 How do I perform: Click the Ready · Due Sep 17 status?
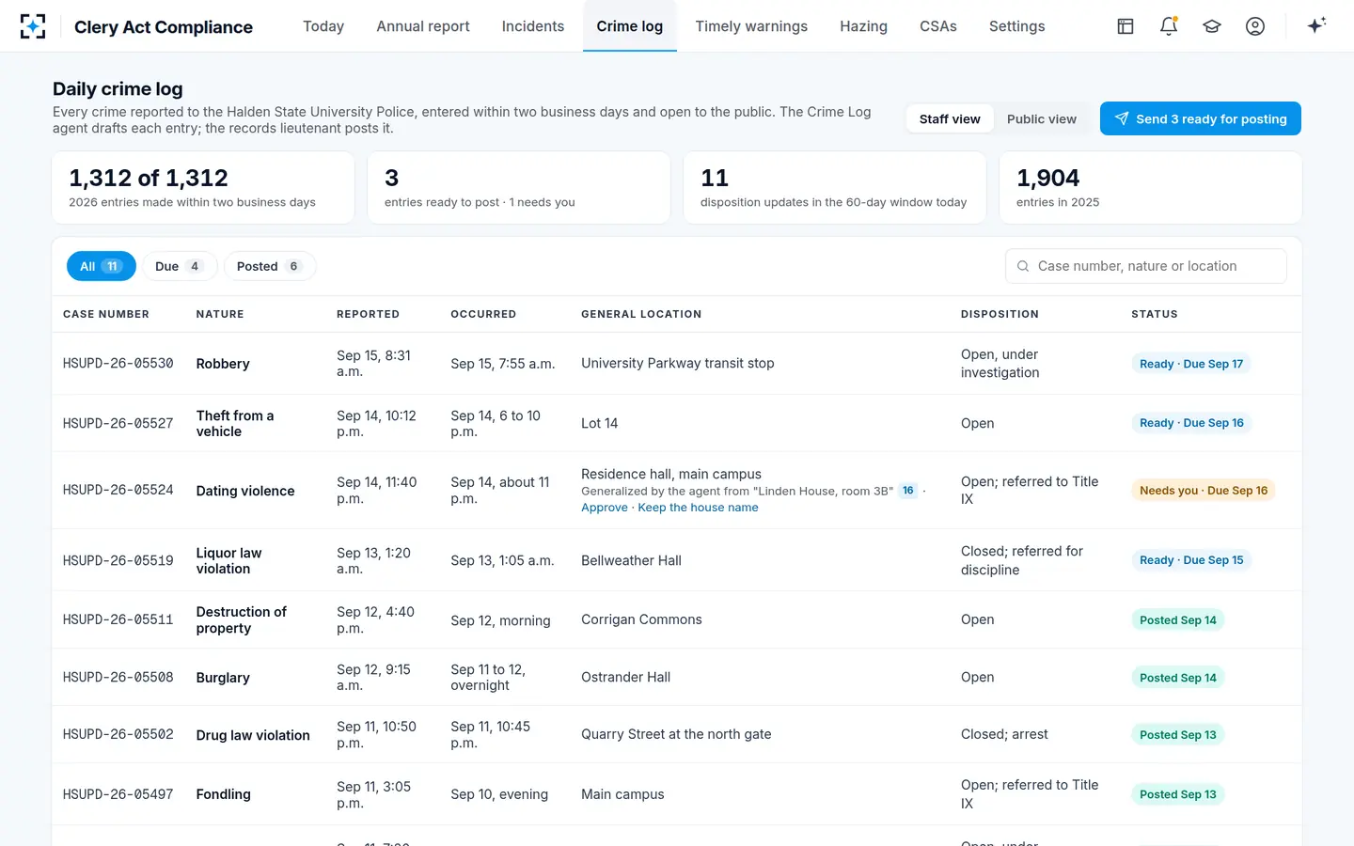[x=1191, y=364]
